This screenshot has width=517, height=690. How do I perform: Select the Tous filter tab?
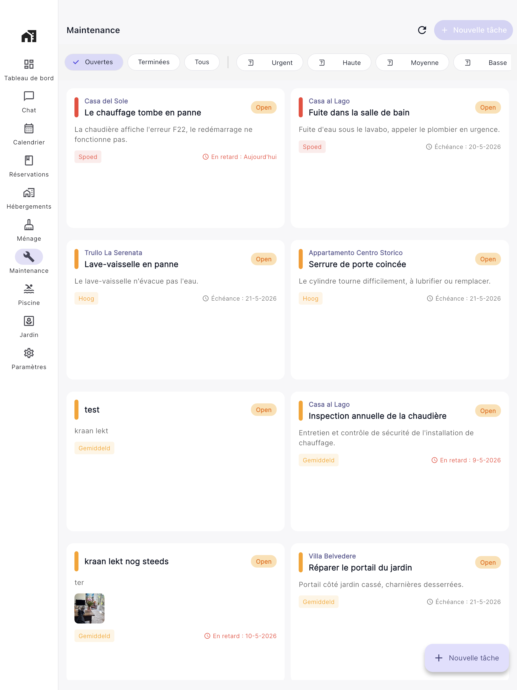pyautogui.click(x=202, y=62)
